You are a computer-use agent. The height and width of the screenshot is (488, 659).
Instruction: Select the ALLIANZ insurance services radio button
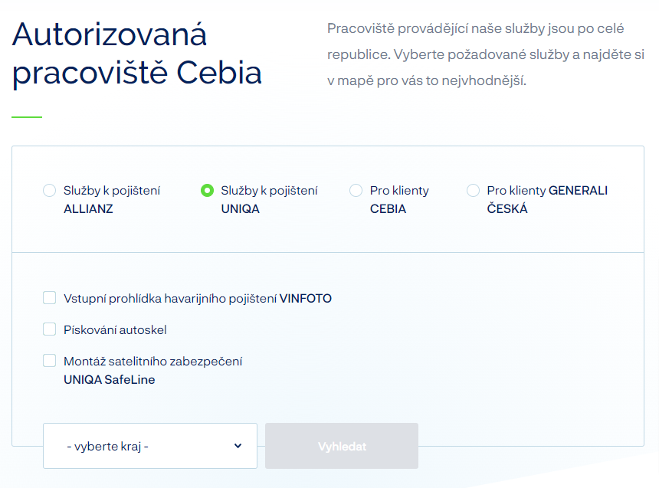[50, 191]
